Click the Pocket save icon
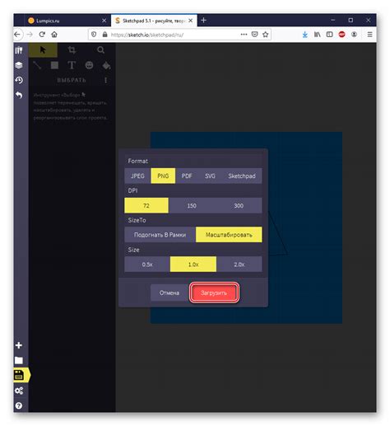This screenshot has width=390, height=426. coord(254,35)
